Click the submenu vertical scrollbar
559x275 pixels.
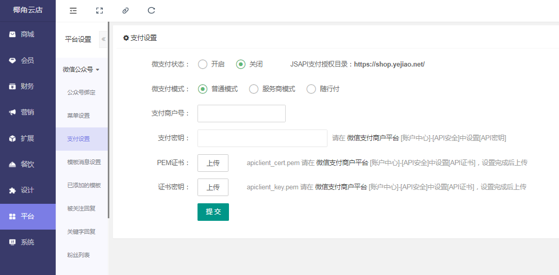(108, 120)
